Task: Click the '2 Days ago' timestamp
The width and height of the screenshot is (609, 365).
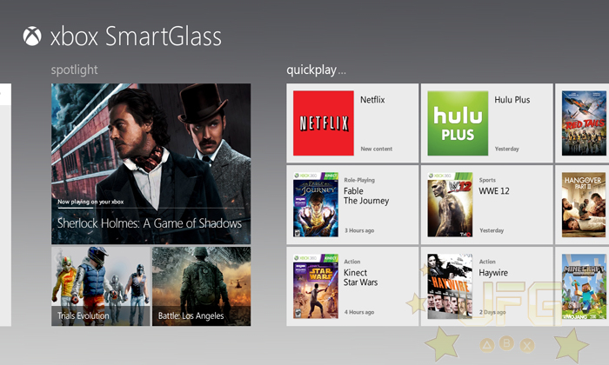Action: 492,312
